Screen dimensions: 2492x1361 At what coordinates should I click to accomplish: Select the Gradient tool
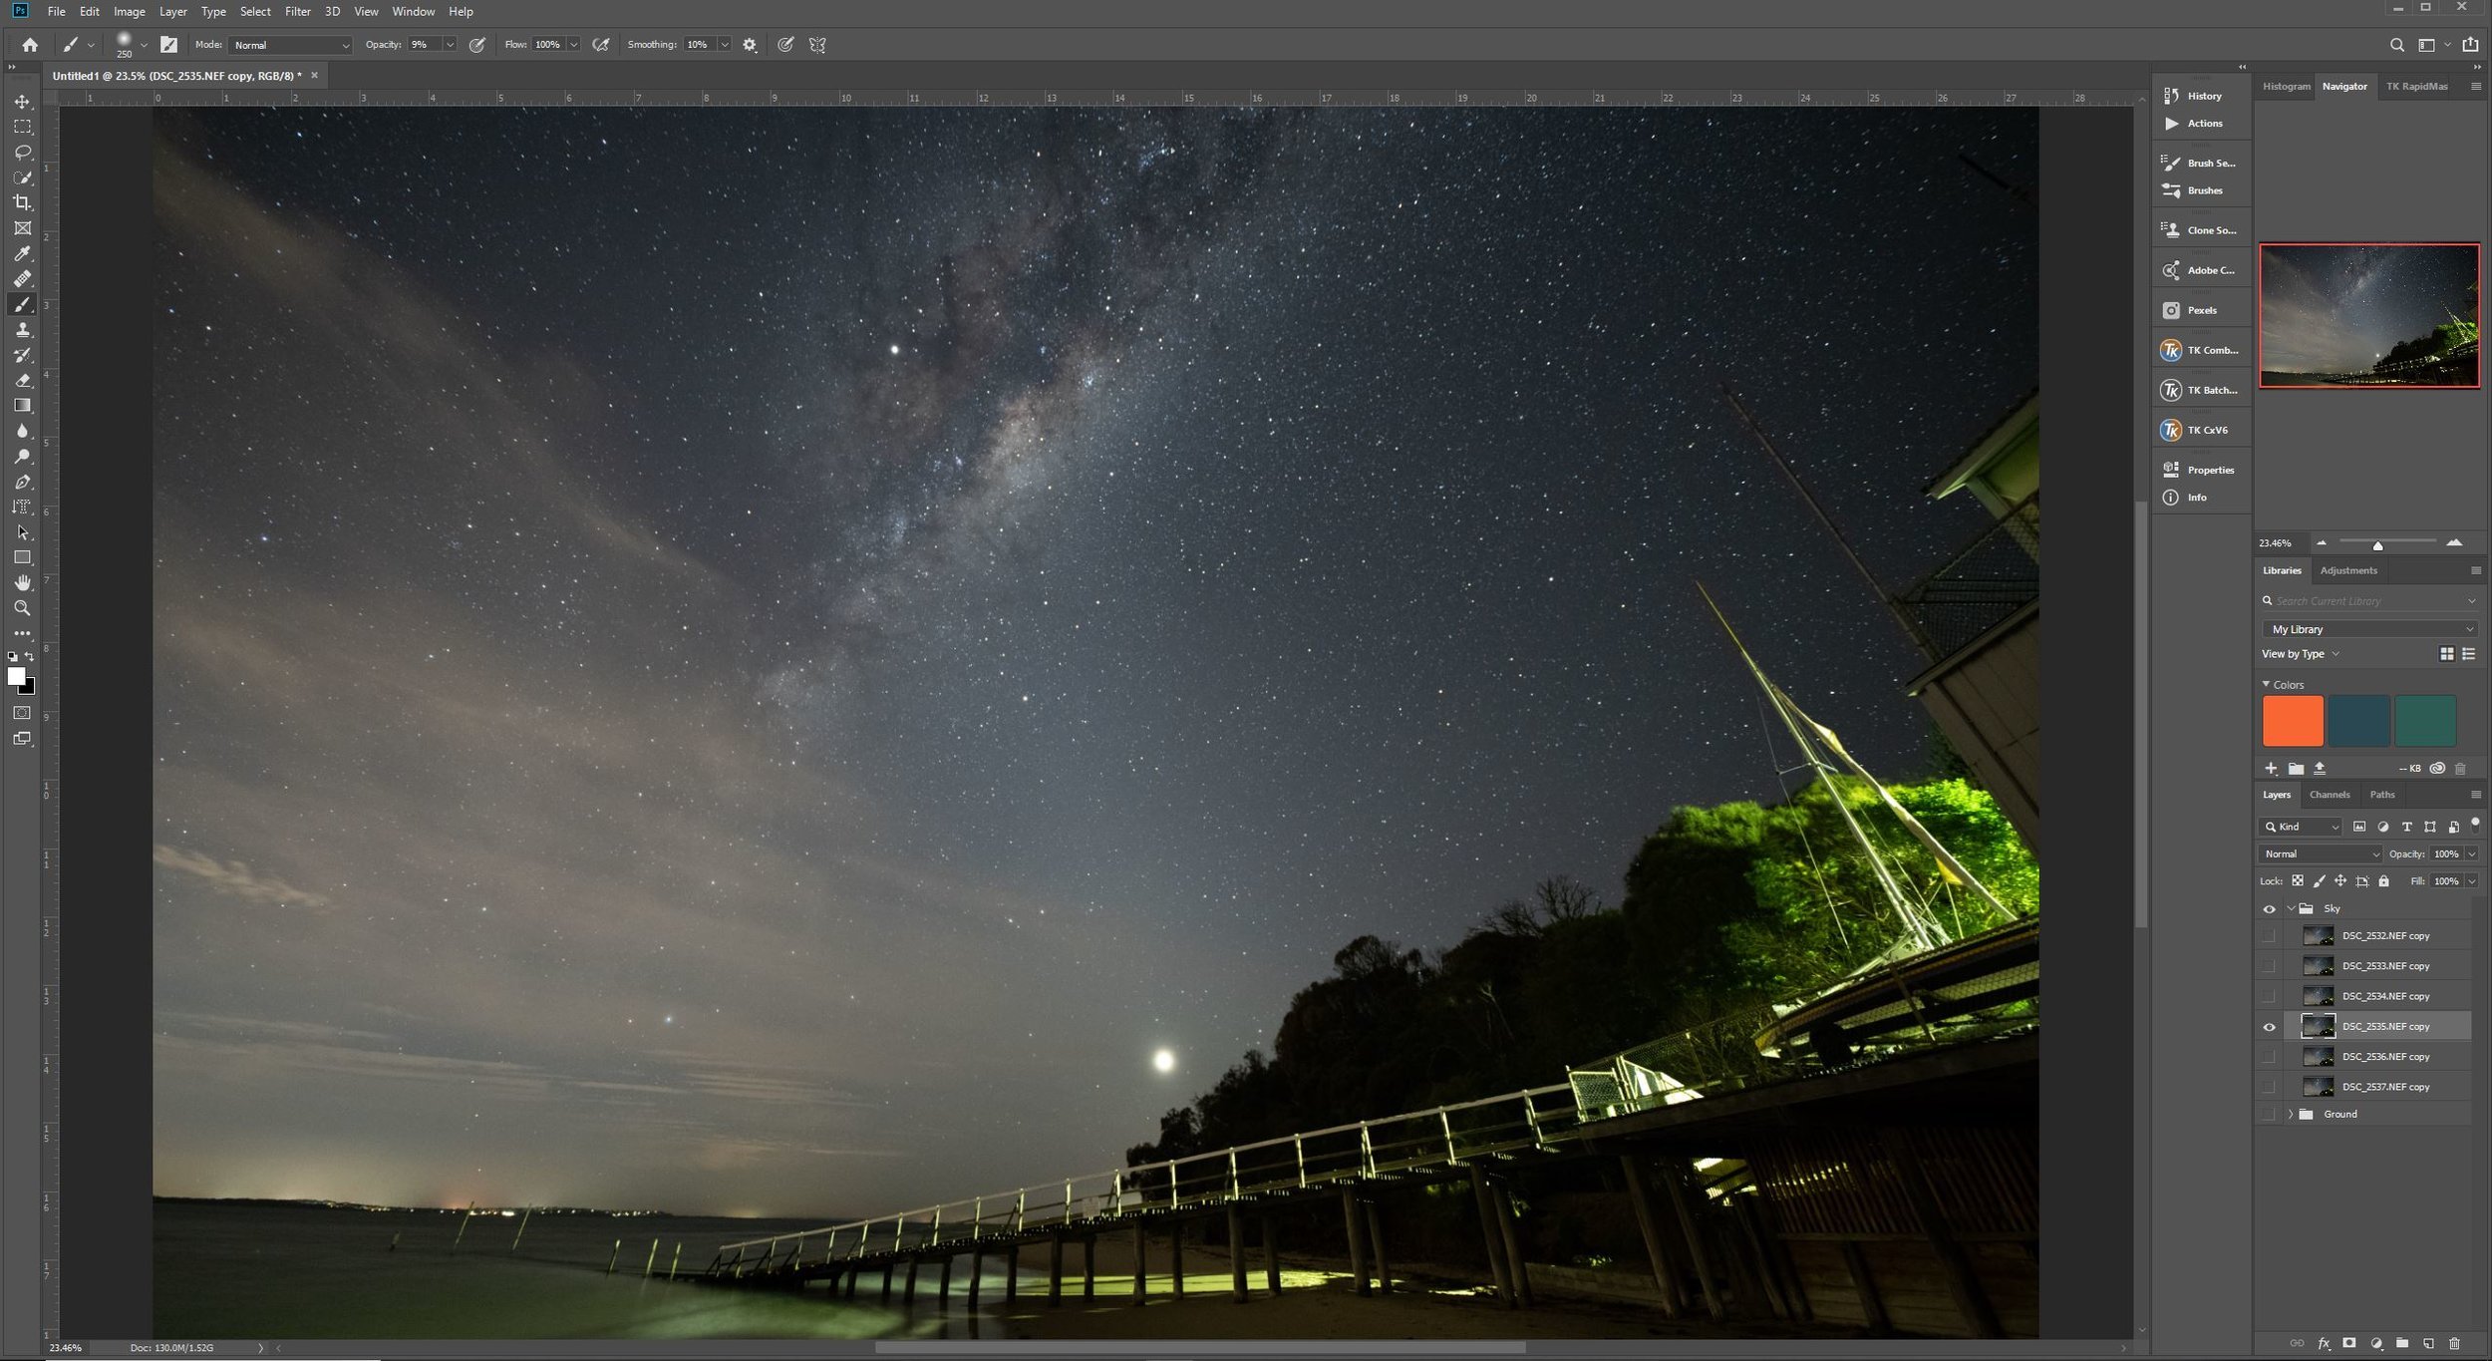pyautogui.click(x=22, y=406)
